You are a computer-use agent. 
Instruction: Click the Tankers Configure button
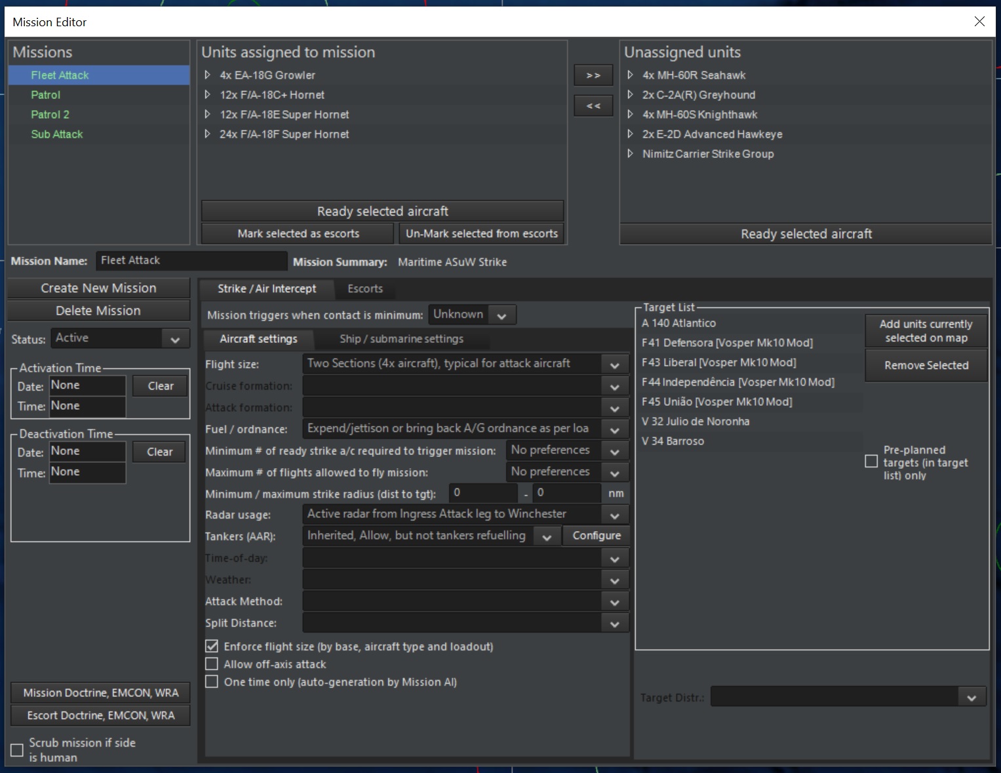coord(596,536)
